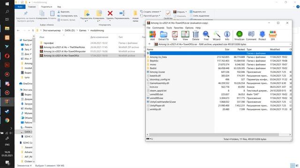Click the Test archive icon
The image size is (300, 168).
click(175, 35)
